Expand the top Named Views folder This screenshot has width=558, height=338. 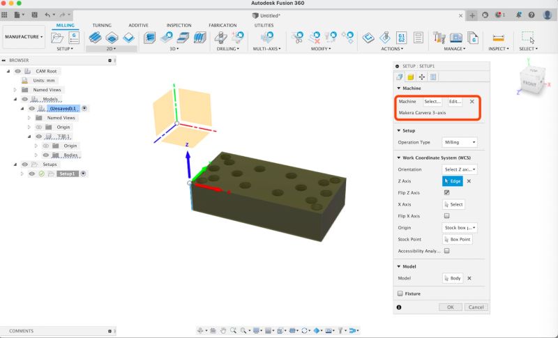(15, 90)
